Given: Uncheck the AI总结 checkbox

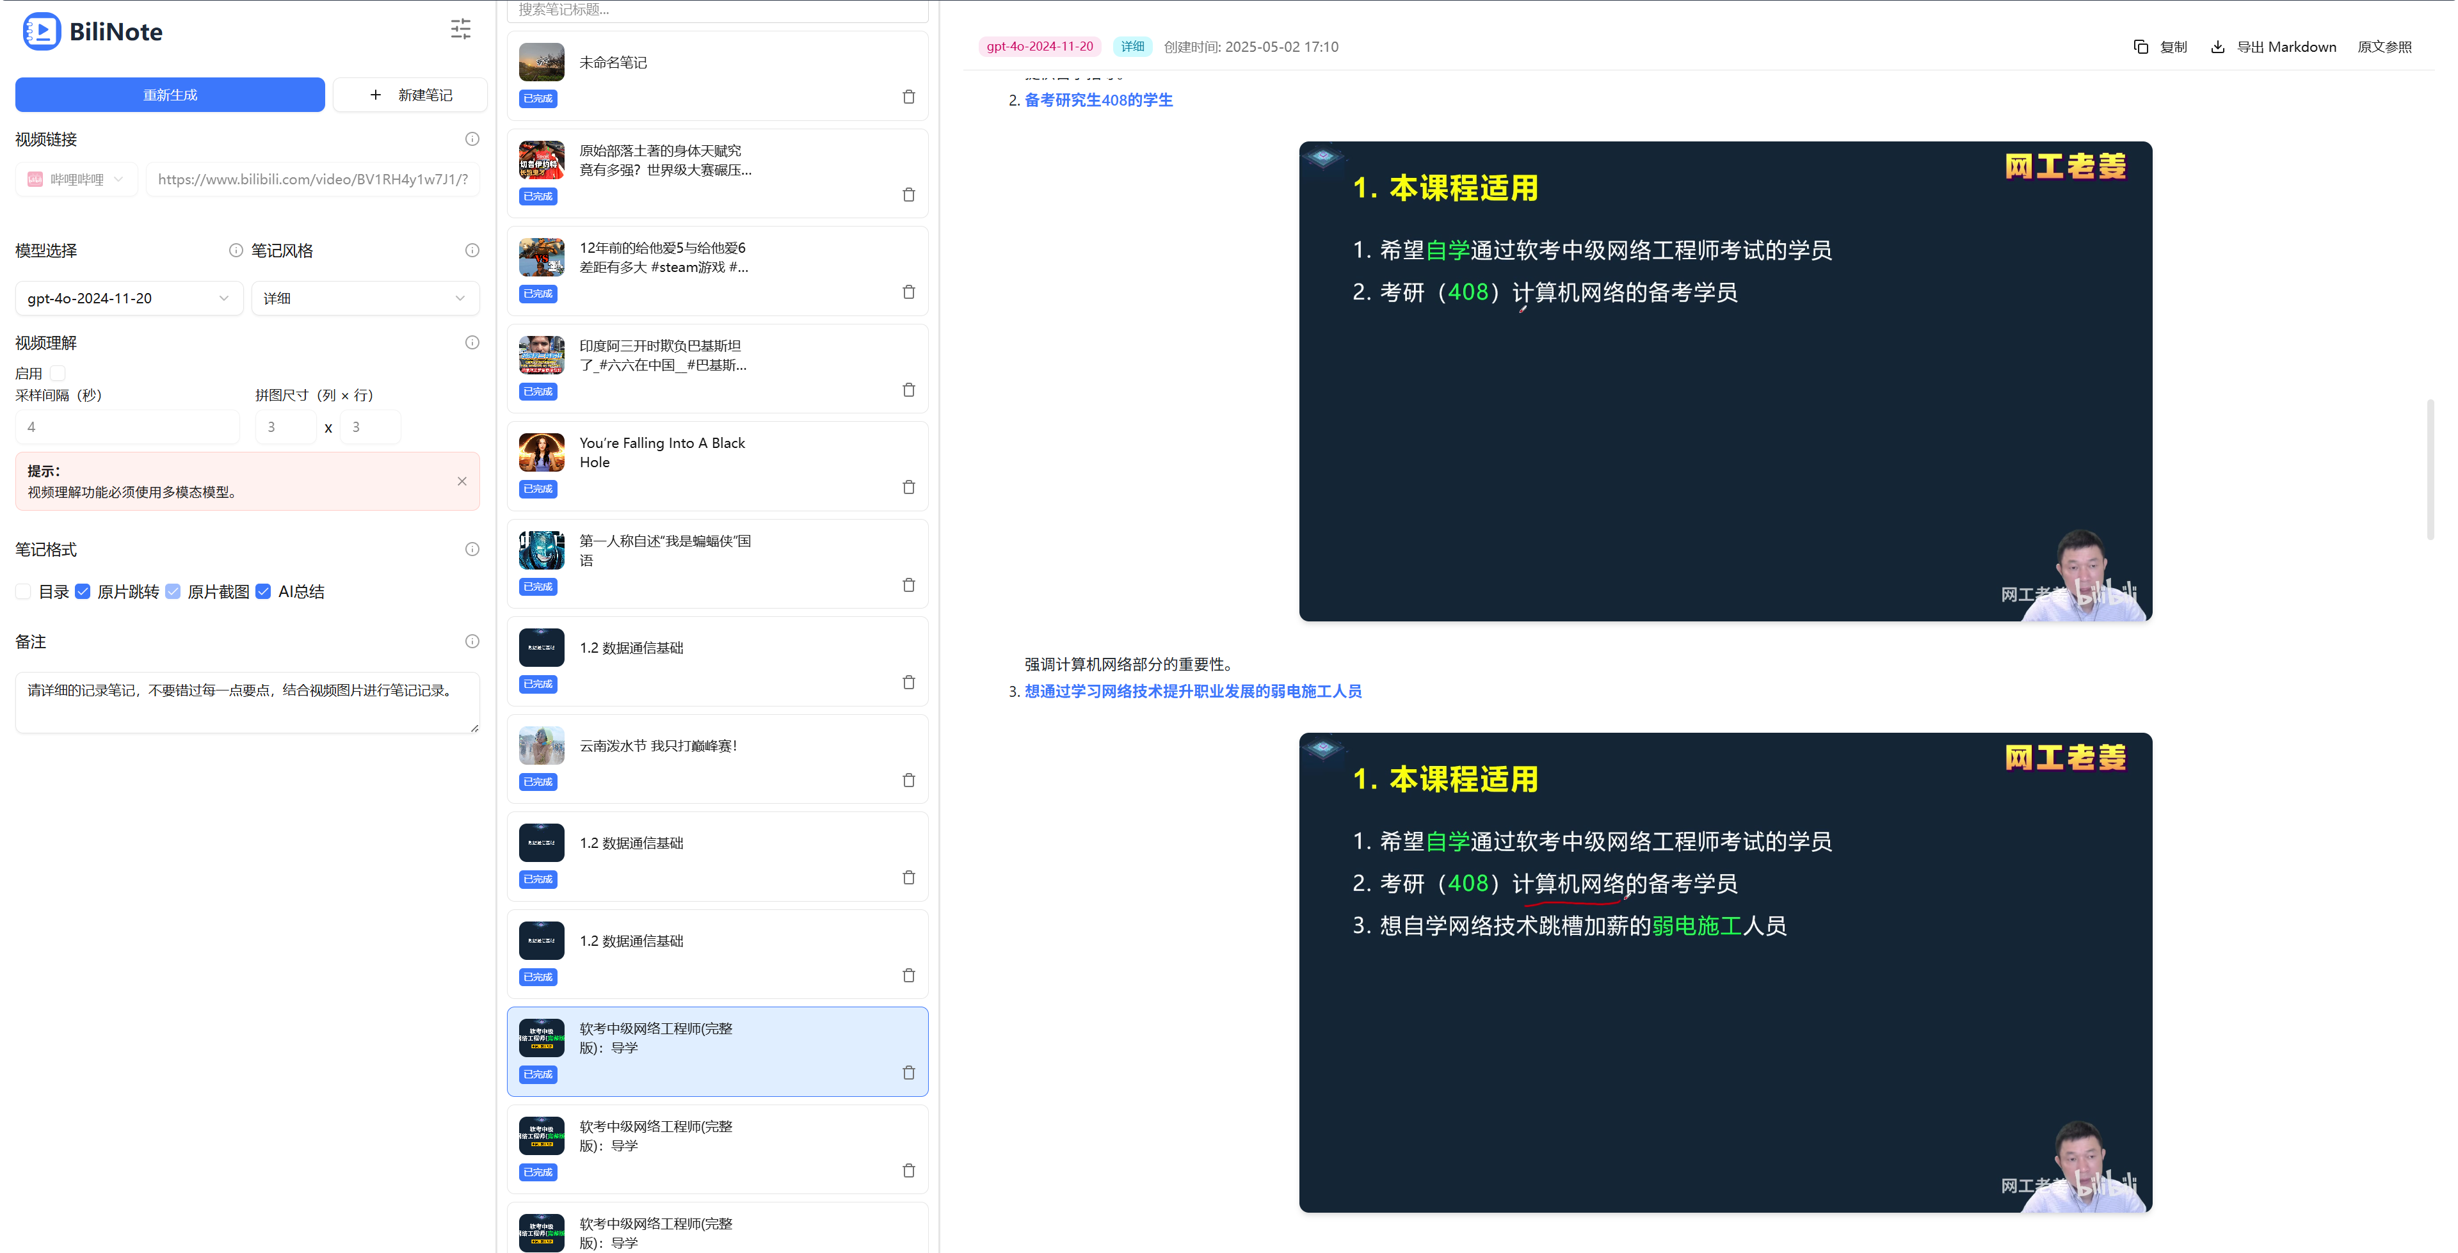Looking at the screenshot, I should click(263, 592).
